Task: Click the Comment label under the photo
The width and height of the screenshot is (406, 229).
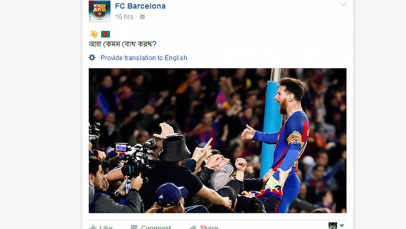Action: pyautogui.click(x=156, y=227)
